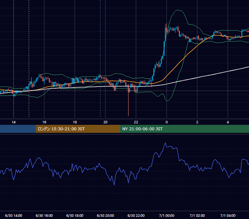This screenshot has width=249, height=219.
Task: Click the 7/1 04:00 date label
Action: pyautogui.click(x=228, y=215)
